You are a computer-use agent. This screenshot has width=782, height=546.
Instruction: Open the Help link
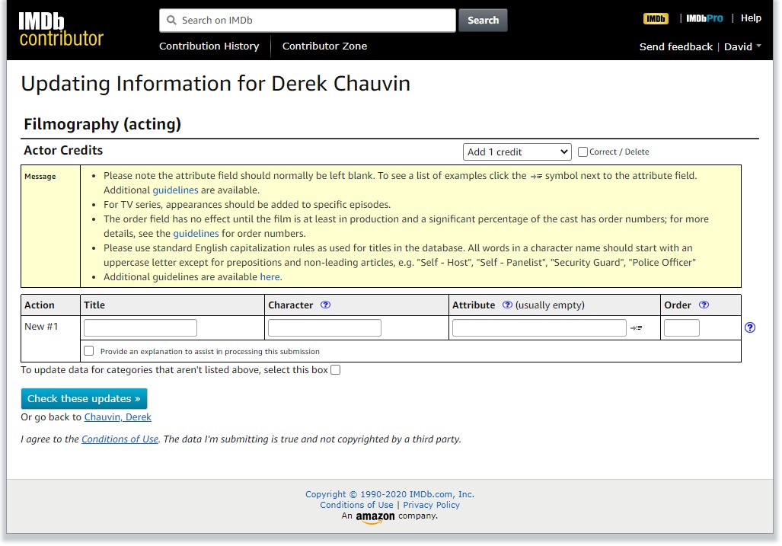click(x=751, y=18)
